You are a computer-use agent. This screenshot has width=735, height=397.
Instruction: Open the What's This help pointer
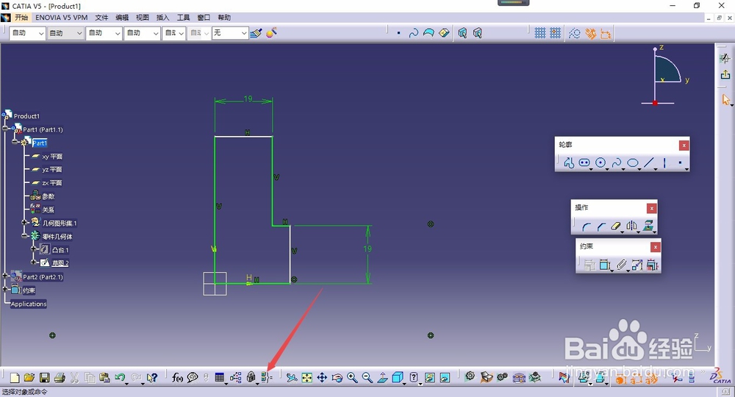(x=151, y=378)
